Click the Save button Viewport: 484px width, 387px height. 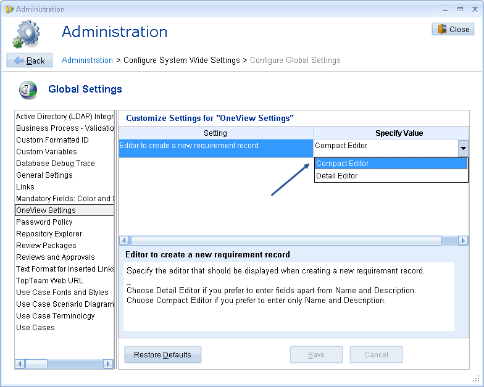316,354
